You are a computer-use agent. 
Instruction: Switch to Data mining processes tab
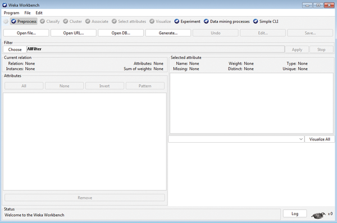pos(226,21)
